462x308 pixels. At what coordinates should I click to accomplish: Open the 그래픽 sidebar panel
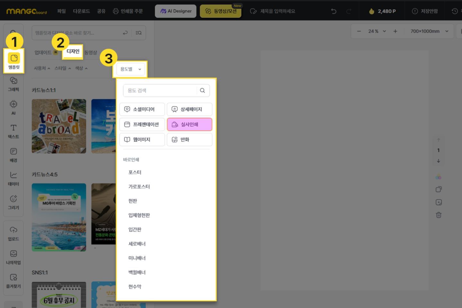pos(13,84)
